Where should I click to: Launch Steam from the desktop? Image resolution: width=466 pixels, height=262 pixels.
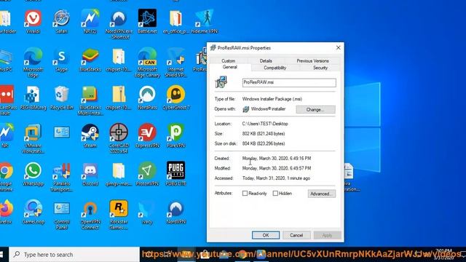click(90, 136)
